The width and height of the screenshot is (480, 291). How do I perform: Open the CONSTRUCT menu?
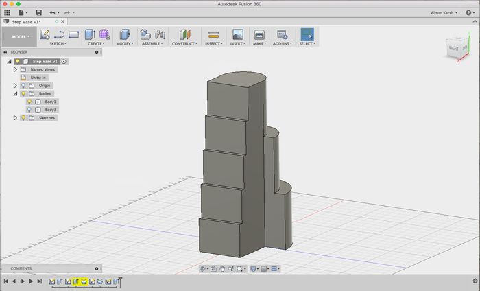tap(184, 43)
